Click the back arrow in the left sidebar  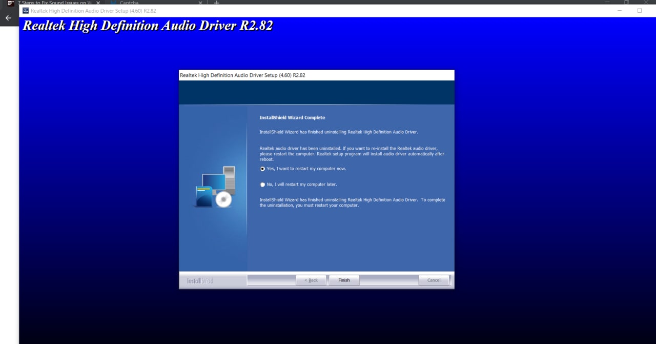click(x=8, y=18)
